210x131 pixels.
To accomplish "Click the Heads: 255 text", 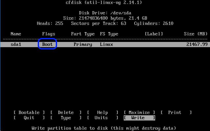I will point(50,23).
